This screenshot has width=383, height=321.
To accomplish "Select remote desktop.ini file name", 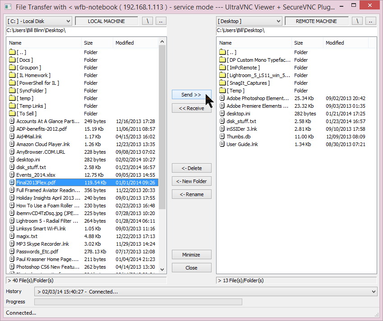I will tap(238, 114).
